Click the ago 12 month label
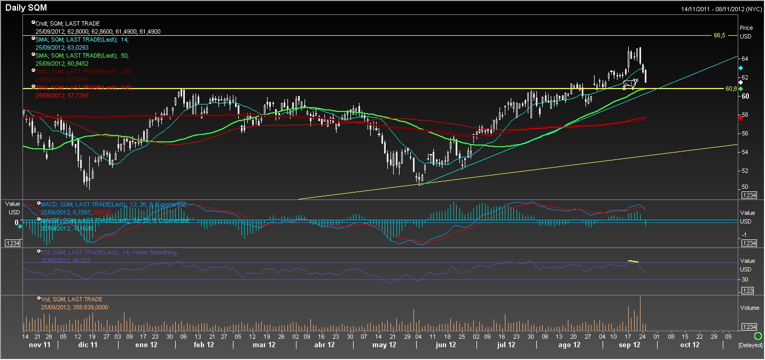This screenshot has width=765, height=360. (569, 345)
